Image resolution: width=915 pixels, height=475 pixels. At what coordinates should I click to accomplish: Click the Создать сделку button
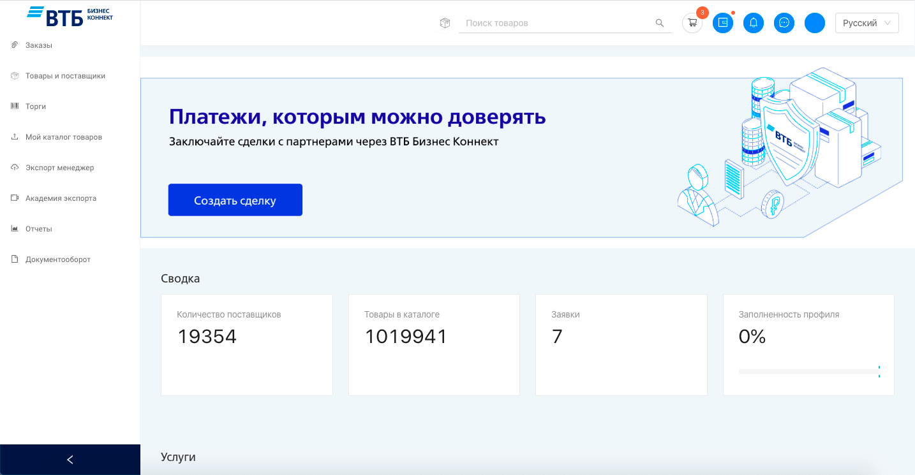click(235, 200)
